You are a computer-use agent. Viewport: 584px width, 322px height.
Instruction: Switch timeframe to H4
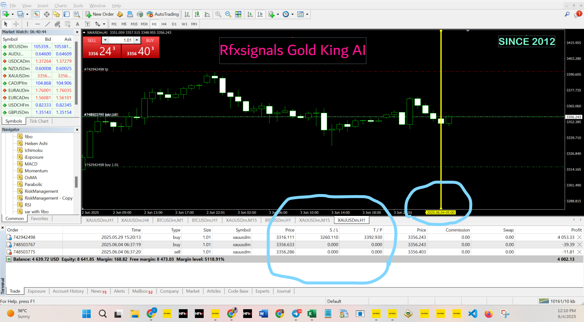point(164,24)
